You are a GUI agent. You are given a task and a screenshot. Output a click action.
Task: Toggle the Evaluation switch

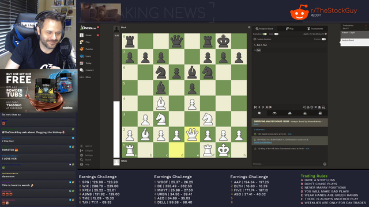click(265, 34)
